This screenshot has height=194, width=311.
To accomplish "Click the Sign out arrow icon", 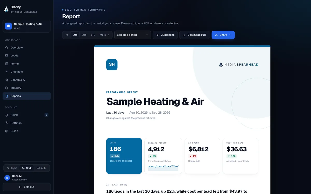I will (20, 187).
